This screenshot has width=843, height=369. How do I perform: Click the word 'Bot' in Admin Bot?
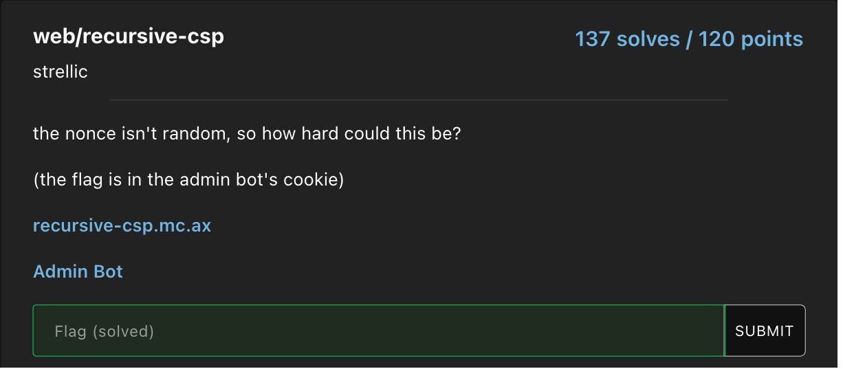[108, 271]
